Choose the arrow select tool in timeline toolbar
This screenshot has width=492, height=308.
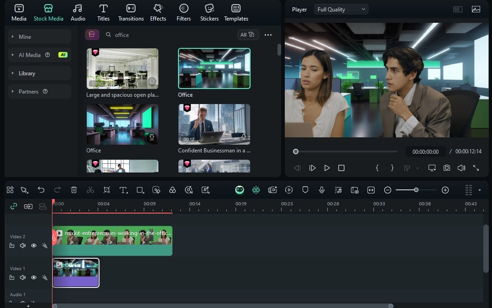[25, 190]
